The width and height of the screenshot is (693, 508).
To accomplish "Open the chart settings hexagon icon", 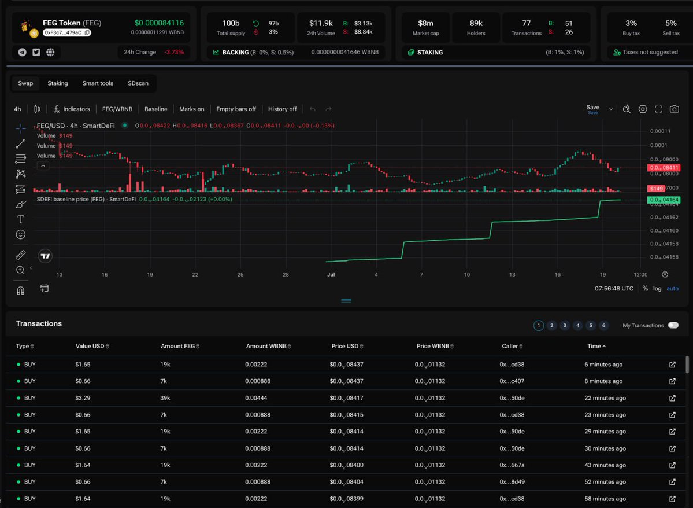I will [643, 109].
